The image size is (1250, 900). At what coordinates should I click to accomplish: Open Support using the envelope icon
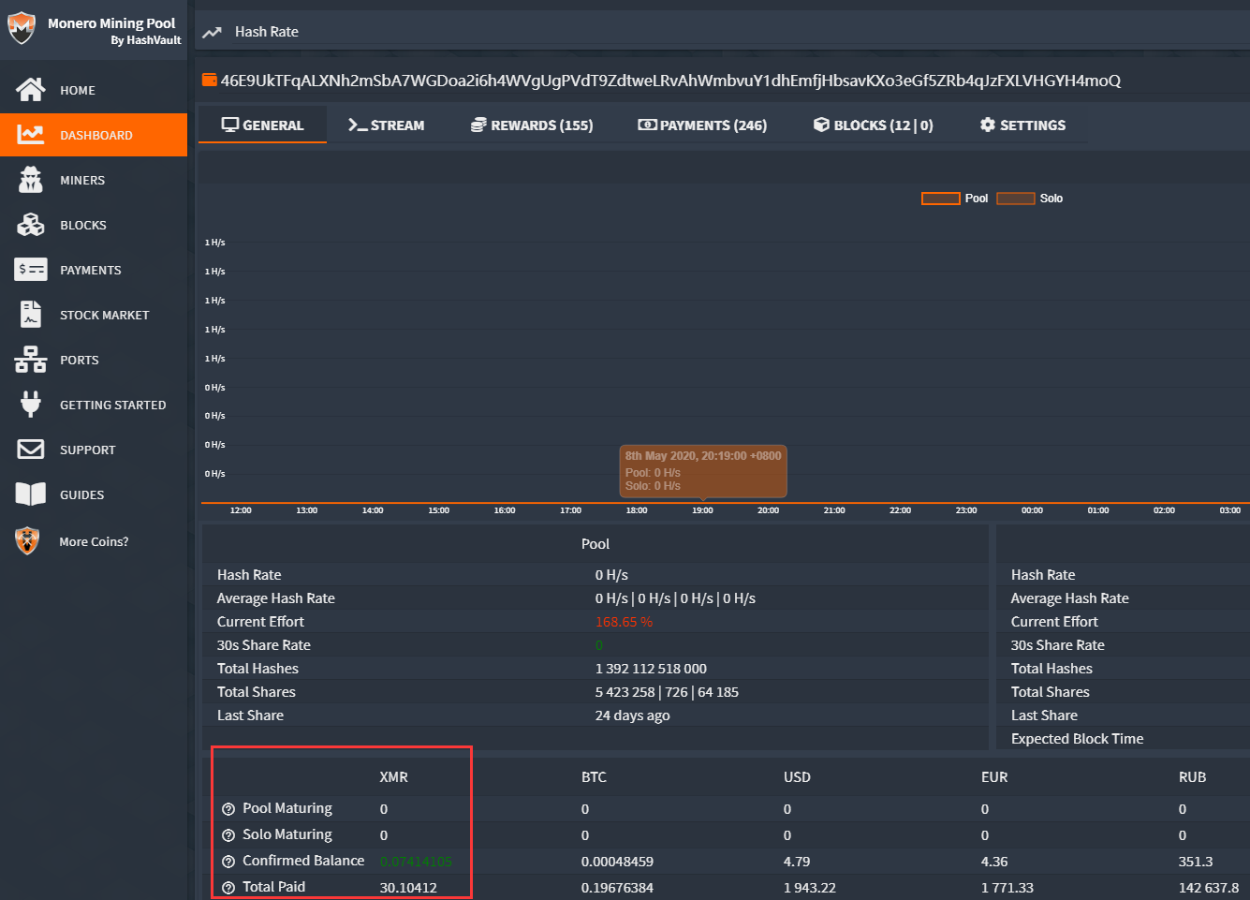coord(31,450)
